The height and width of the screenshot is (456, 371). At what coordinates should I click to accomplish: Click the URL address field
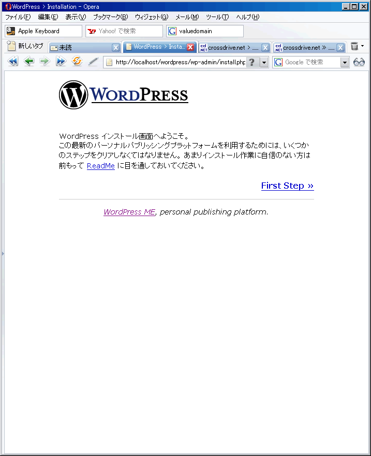(180, 62)
